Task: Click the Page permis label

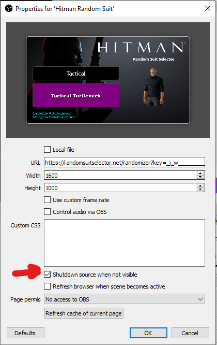Action: (25, 299)
